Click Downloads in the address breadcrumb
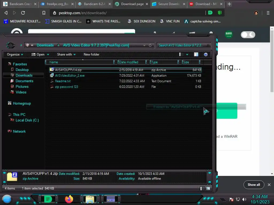Viewport: 274px width, 205px height. click(x=45, y=45)
